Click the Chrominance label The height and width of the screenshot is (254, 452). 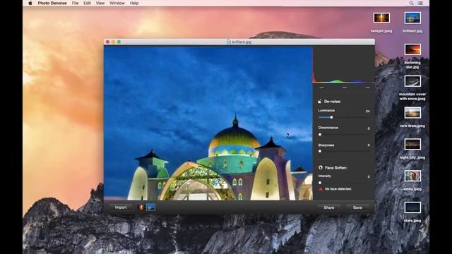pyautogui.click(x=328, y=128)
